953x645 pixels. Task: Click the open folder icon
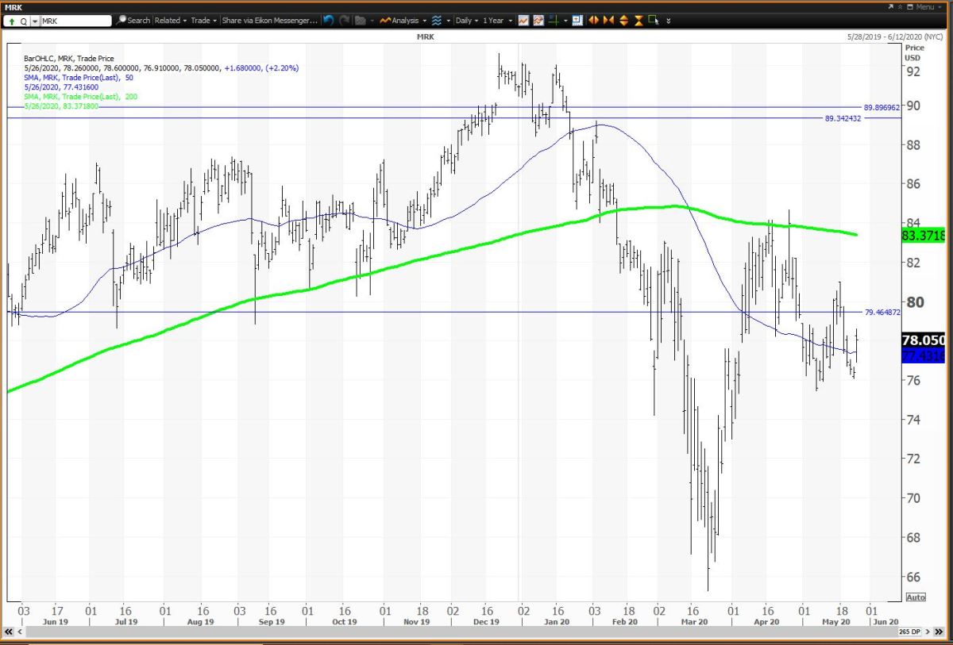(361, 20)
